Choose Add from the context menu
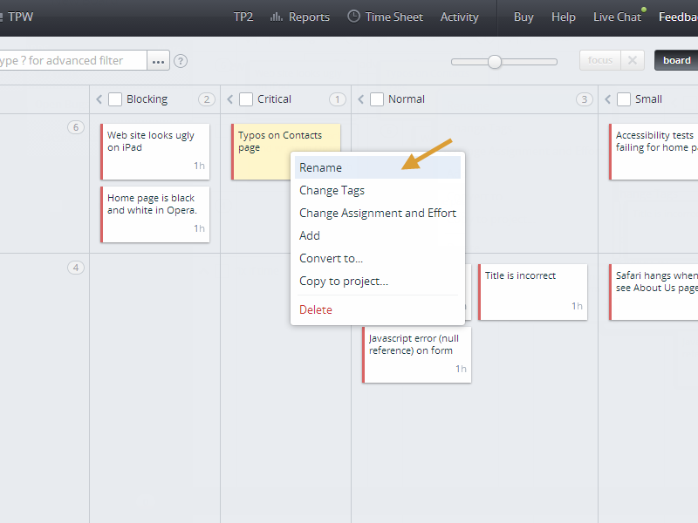 [x=378, y=235]
